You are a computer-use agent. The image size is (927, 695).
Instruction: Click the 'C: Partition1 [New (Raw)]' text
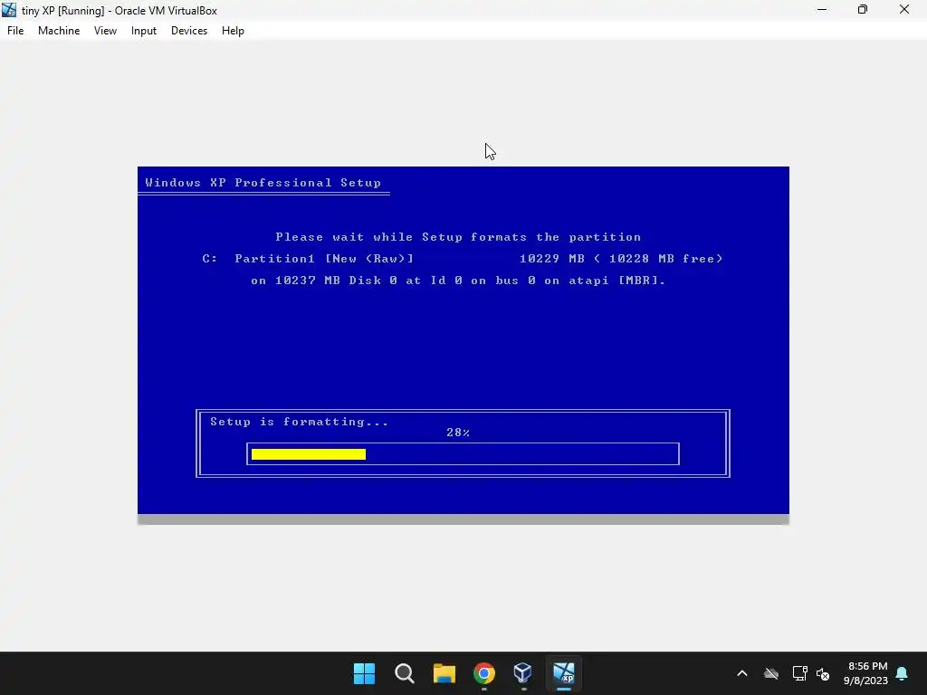[308, 259]
